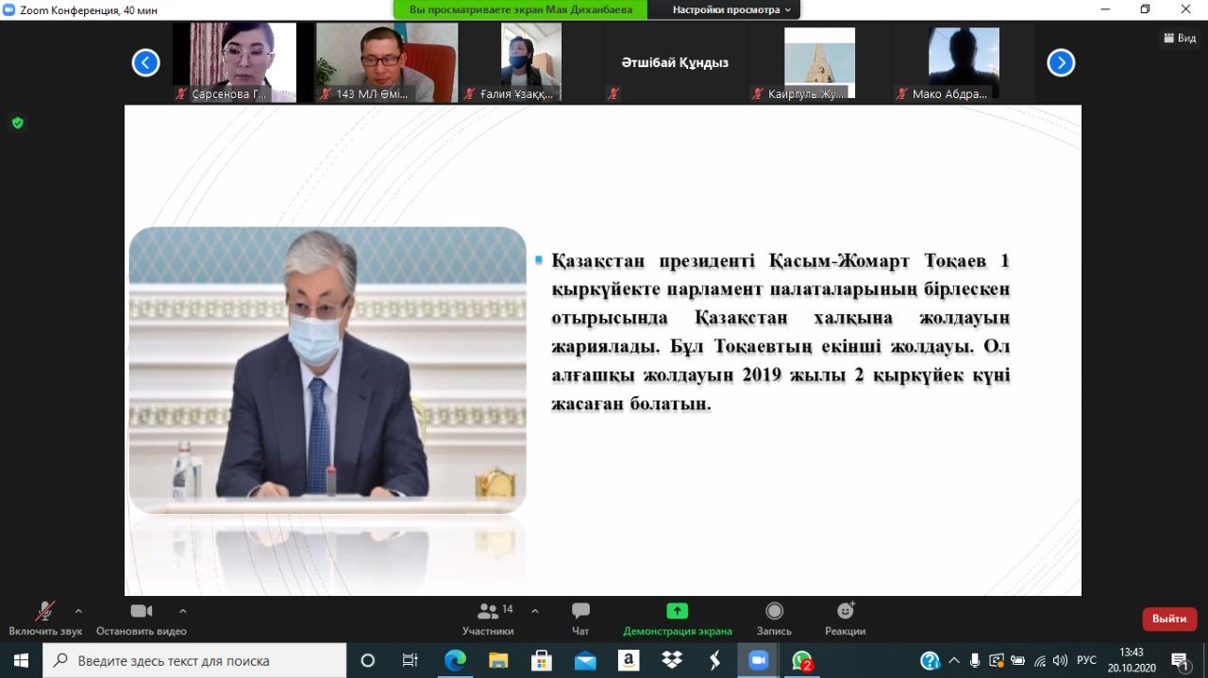Open the Chat panel
The image size is (1208, 678).
(x=580, y=612)
